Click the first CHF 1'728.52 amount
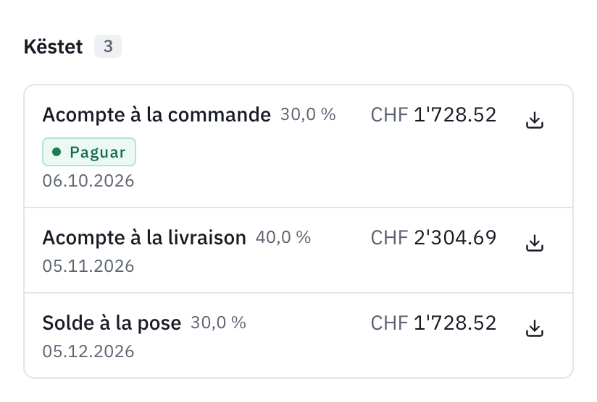Viewport: 597px width, 402px height. tap(433, 115)
